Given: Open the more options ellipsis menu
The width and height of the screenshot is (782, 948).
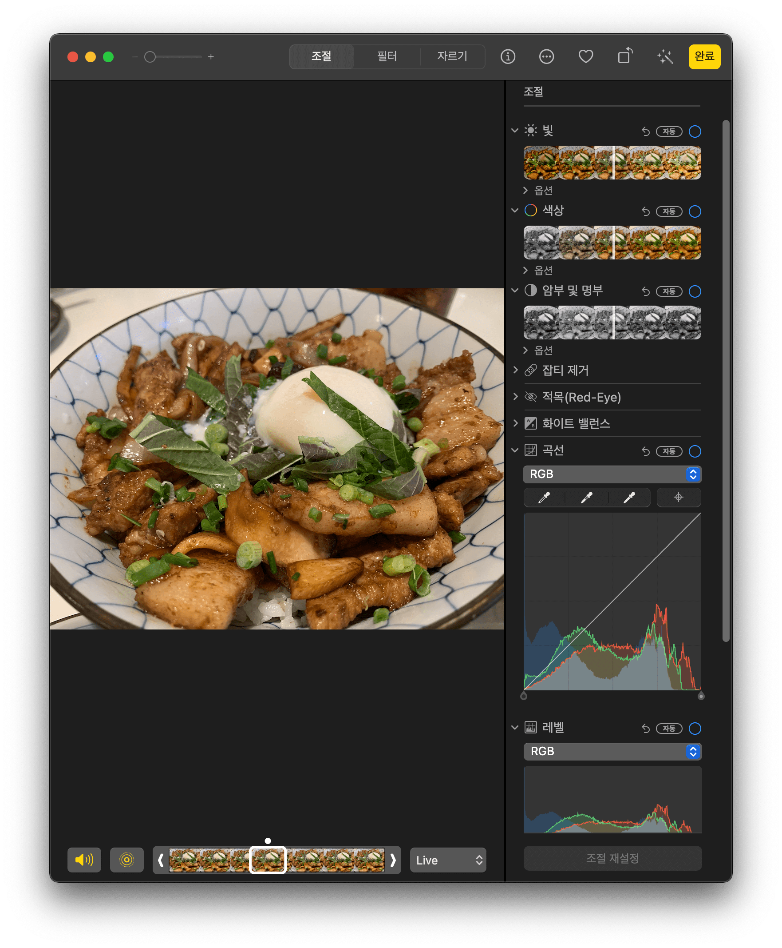Looking at the screenshot, I should pos(546,57).
